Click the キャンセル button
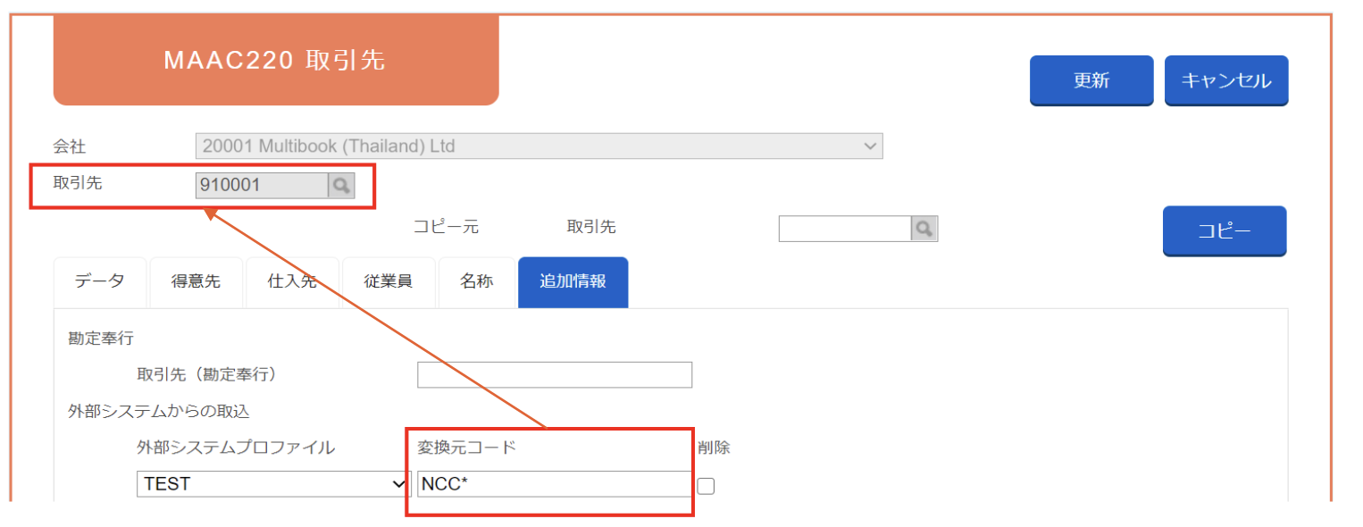1363x527 pixels. [1226, 80]
